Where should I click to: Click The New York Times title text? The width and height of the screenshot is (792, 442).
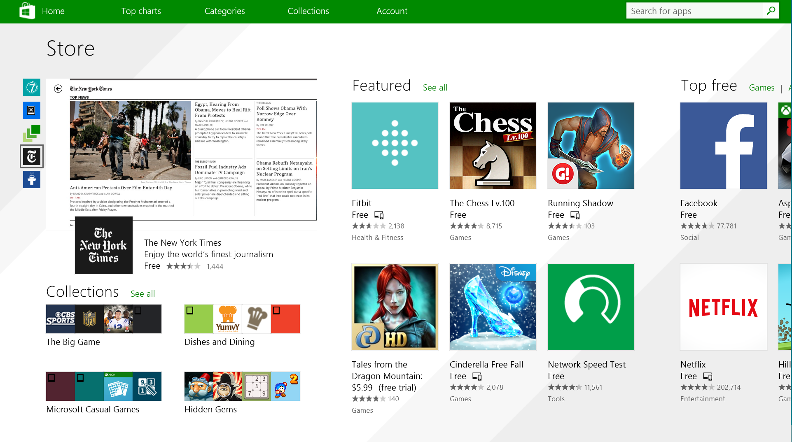(x=182, y=243)
